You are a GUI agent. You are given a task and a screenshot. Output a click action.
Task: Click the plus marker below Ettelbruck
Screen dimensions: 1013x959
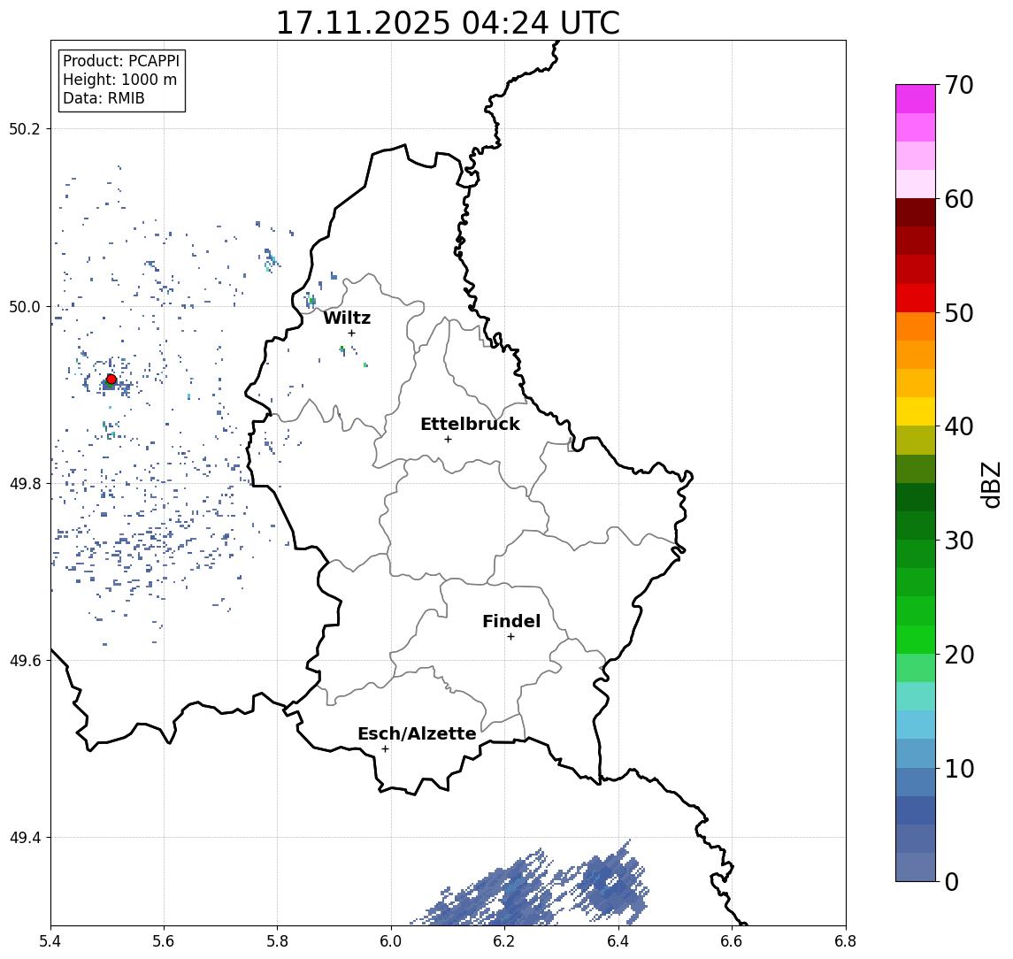coord(448,440)
